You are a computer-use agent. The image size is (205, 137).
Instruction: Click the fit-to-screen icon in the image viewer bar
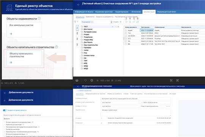(171, 81)
